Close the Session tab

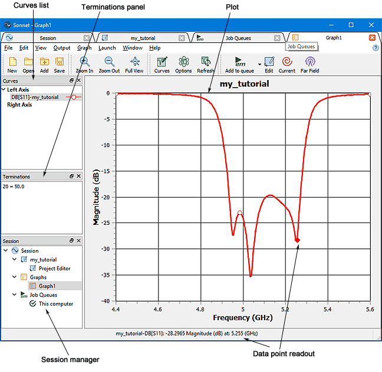(87, 38)
